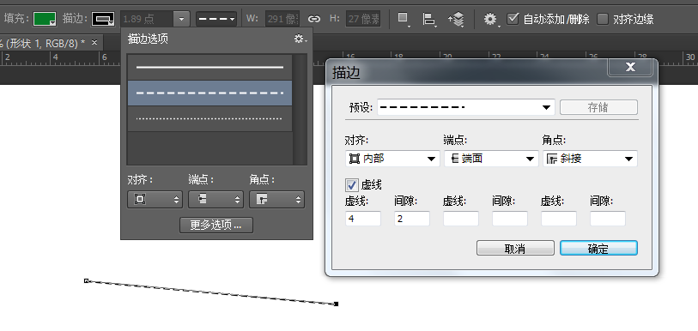Click the third empty 虚线 field

click(559, 219)
